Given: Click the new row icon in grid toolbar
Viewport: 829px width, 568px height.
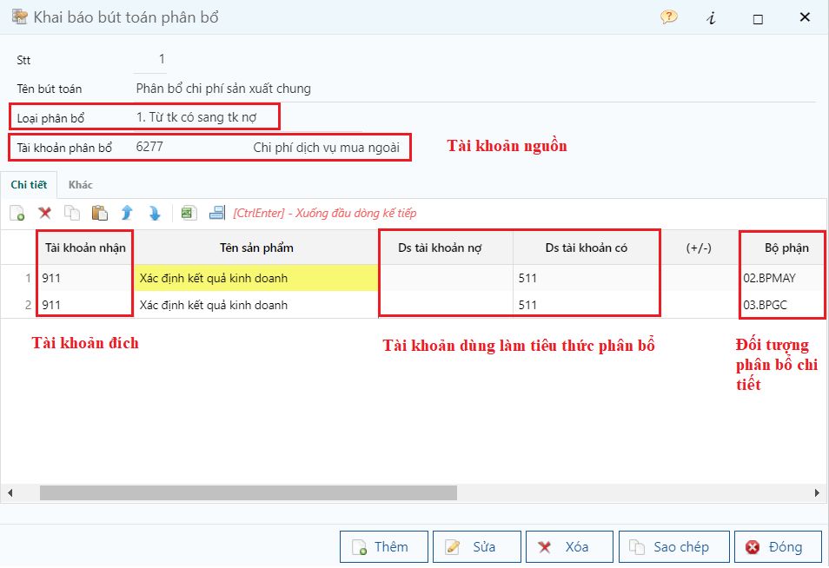Looking at the screenshot, I should (x=17, y=213).
